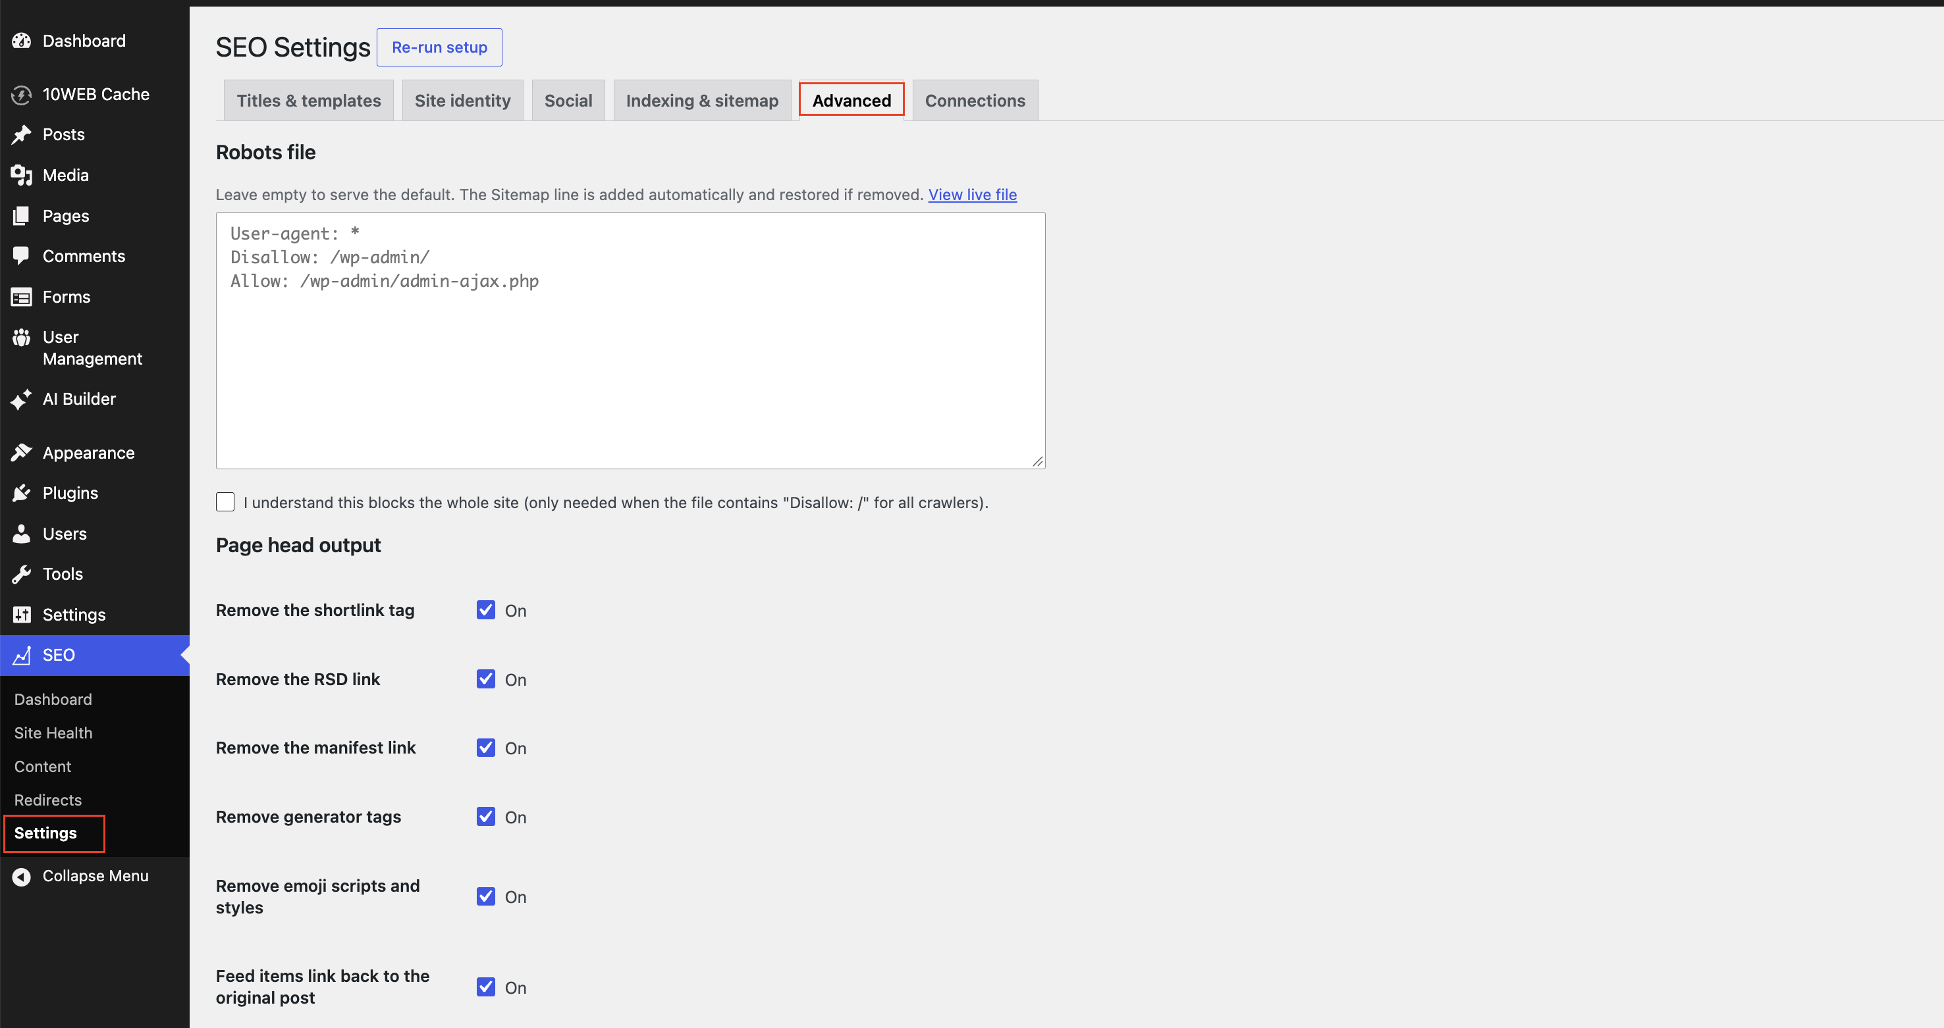The image size is (1944, 1028).
Task: Toggle Remove the RSD link checkbox
Action: [486, 679]
